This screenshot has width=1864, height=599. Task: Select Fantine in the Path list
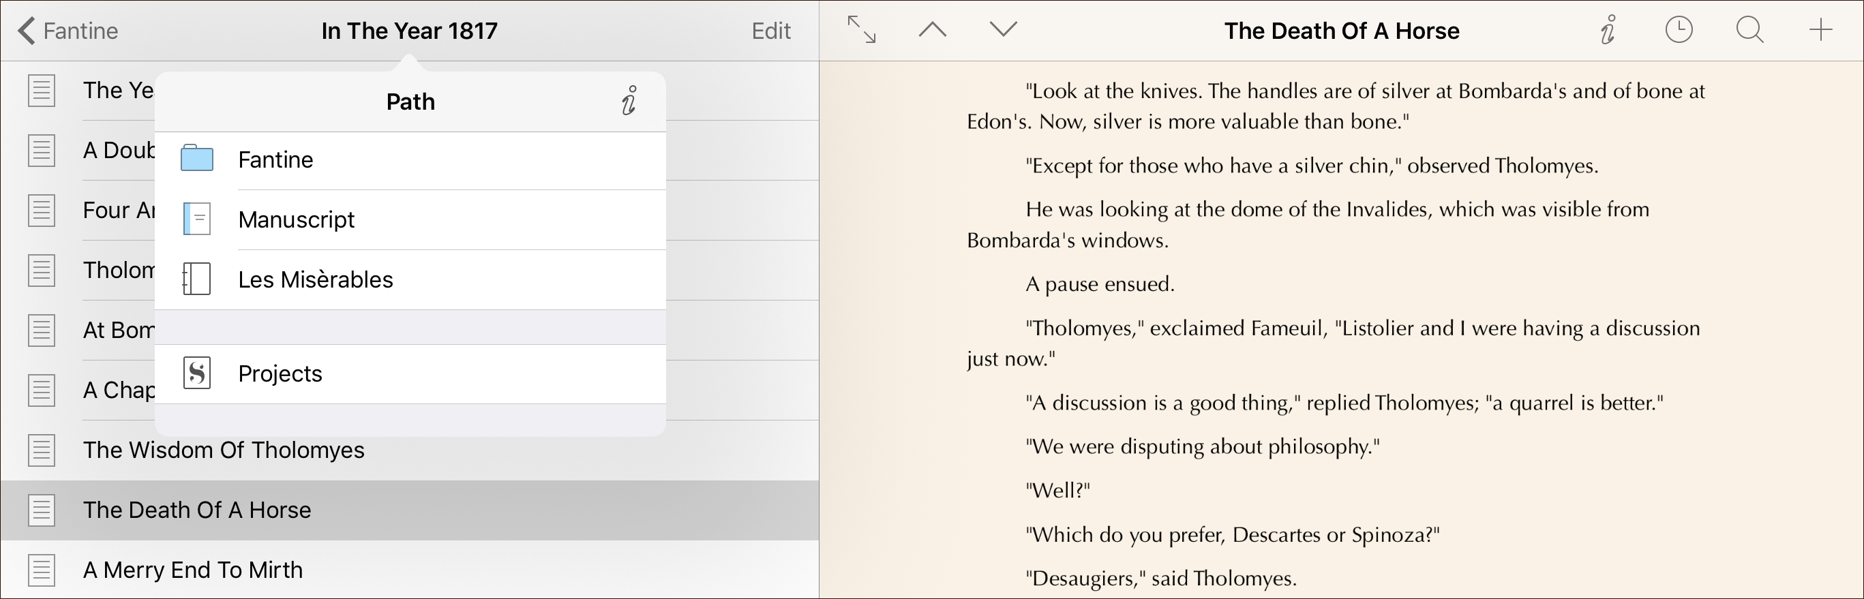click(410, 160)
